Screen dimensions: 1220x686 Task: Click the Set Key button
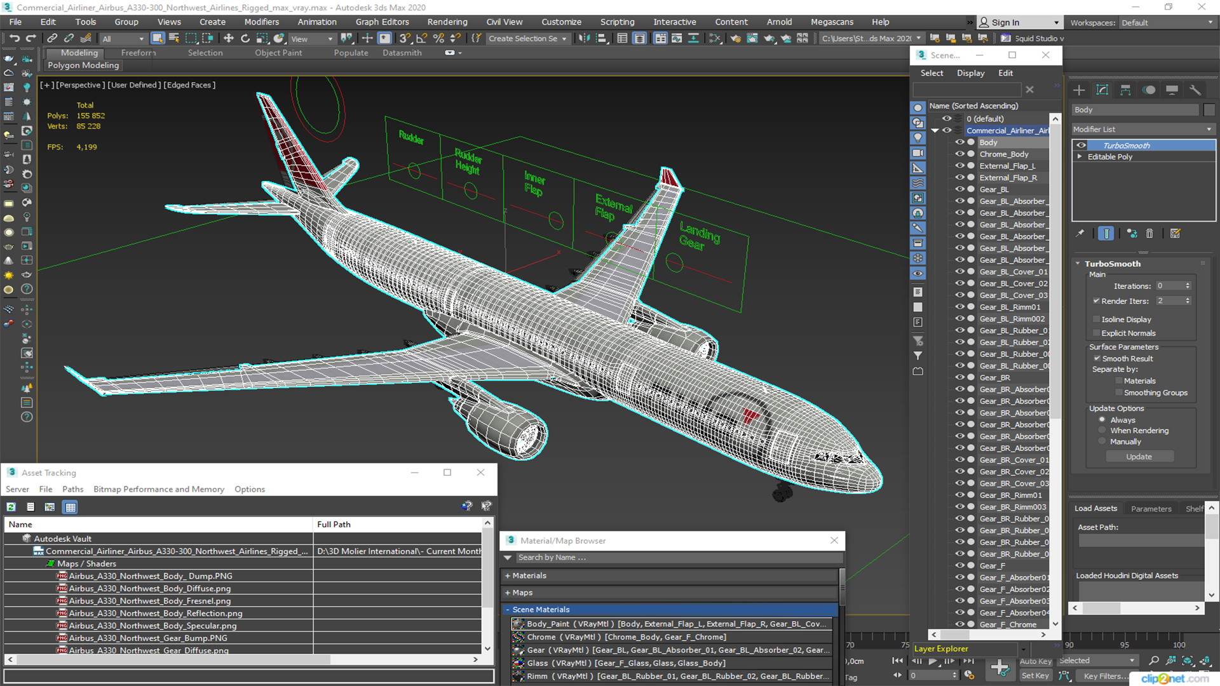1035,676
